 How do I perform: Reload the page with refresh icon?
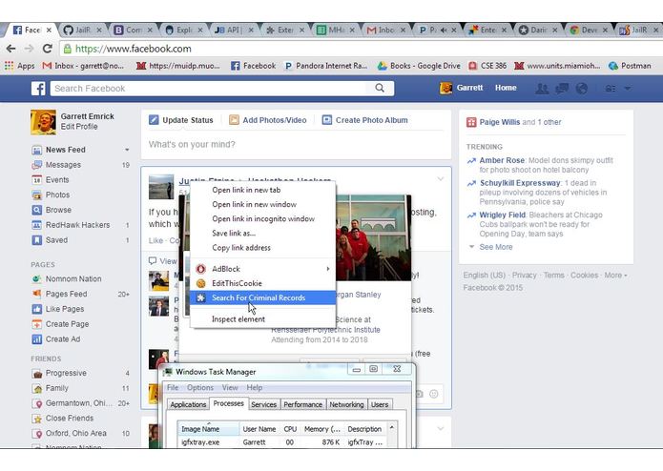(48, 49)
